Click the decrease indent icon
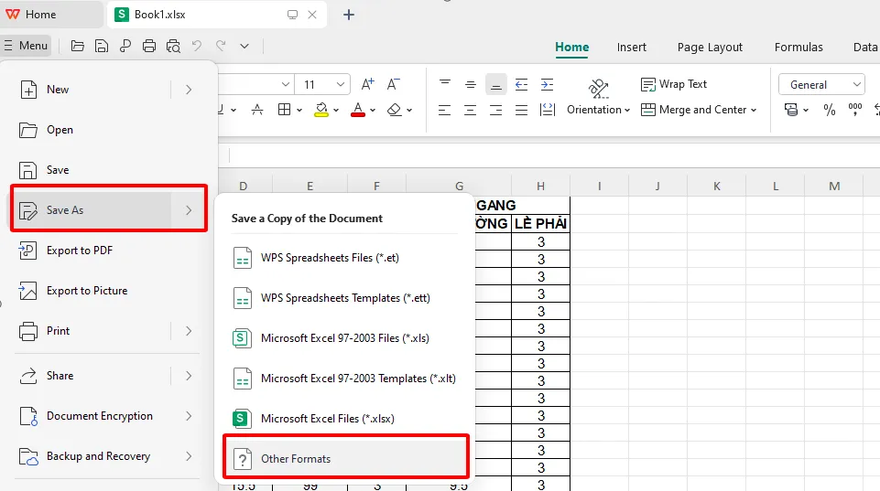The image size is (880, 491). coord(521,84)
